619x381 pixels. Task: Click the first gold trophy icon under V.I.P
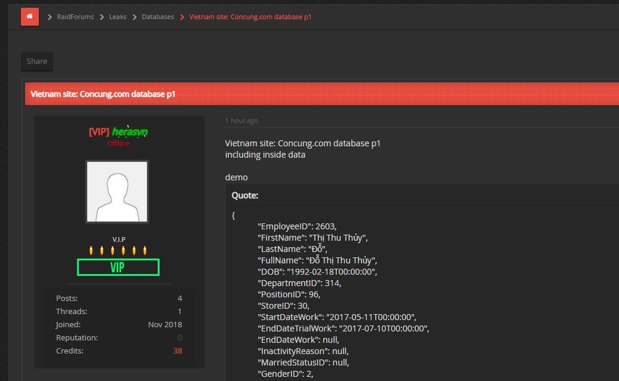coord(91,249)
